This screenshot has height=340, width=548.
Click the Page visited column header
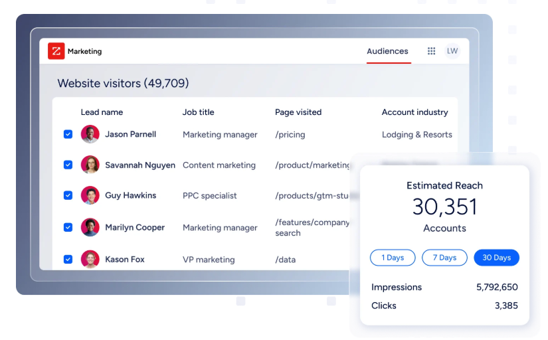pos(298,112)
